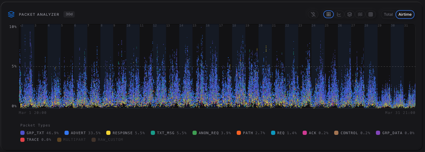This screenshot has width=425, height=152.
Task: Click the 10% y-axis label
Action: tap(13, 27)
